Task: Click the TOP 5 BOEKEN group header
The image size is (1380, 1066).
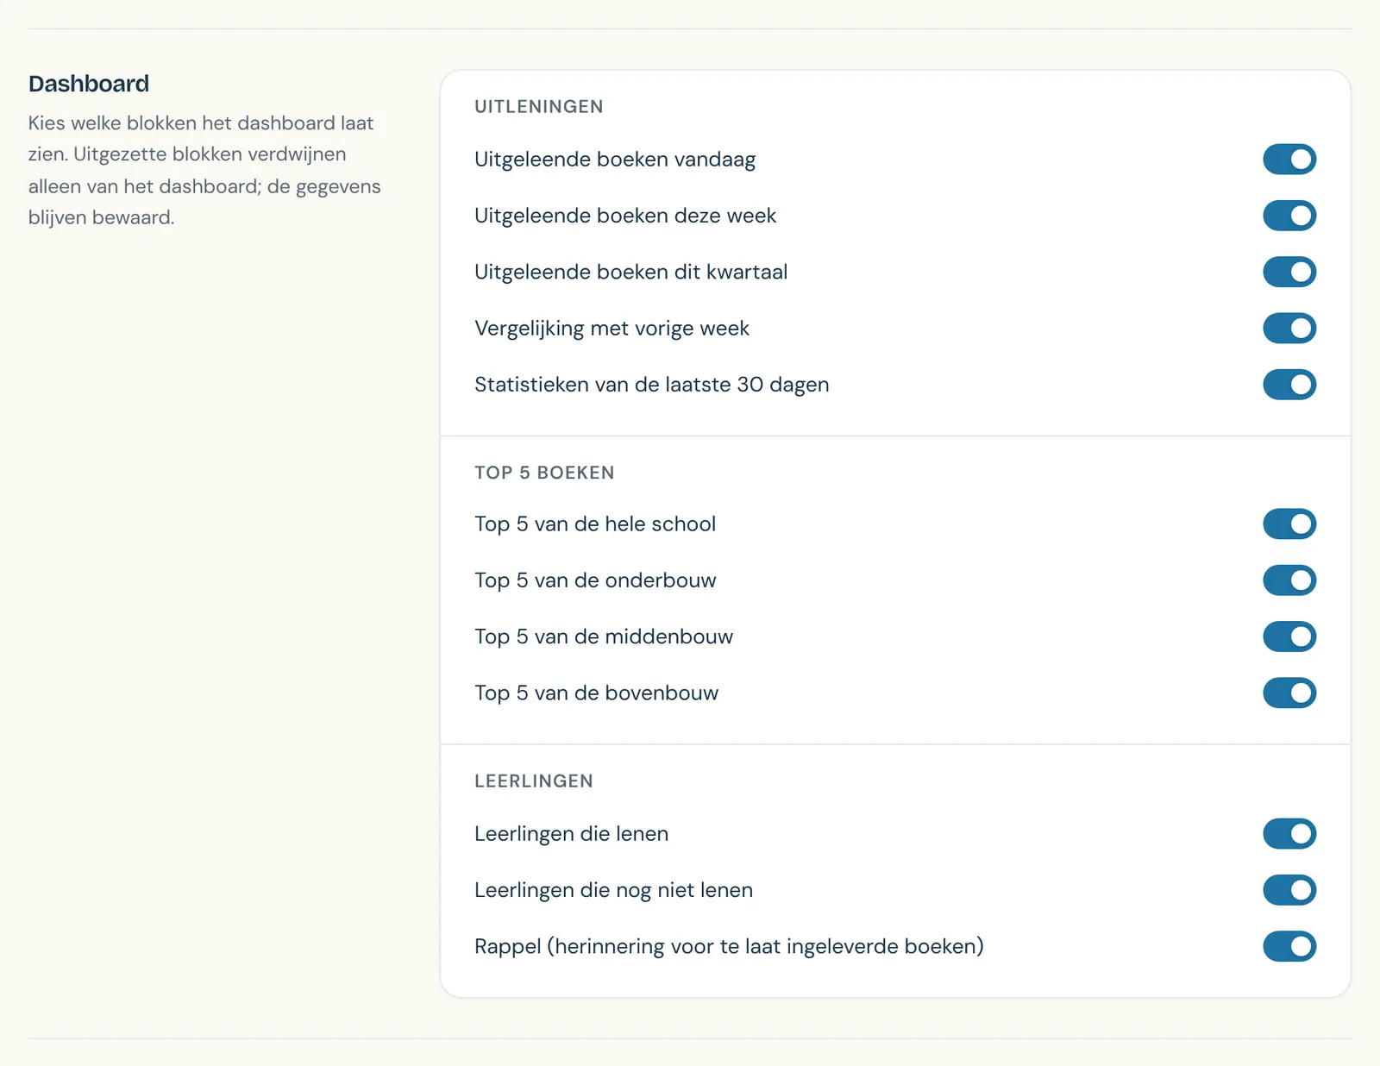Action: [x=544, y=473]
